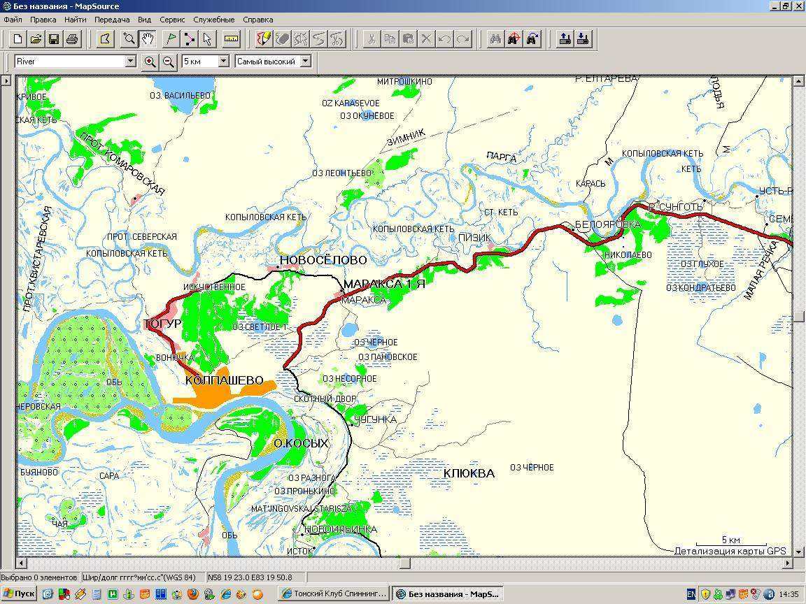Pick the Waypoint flag tool

click(170, 39)
